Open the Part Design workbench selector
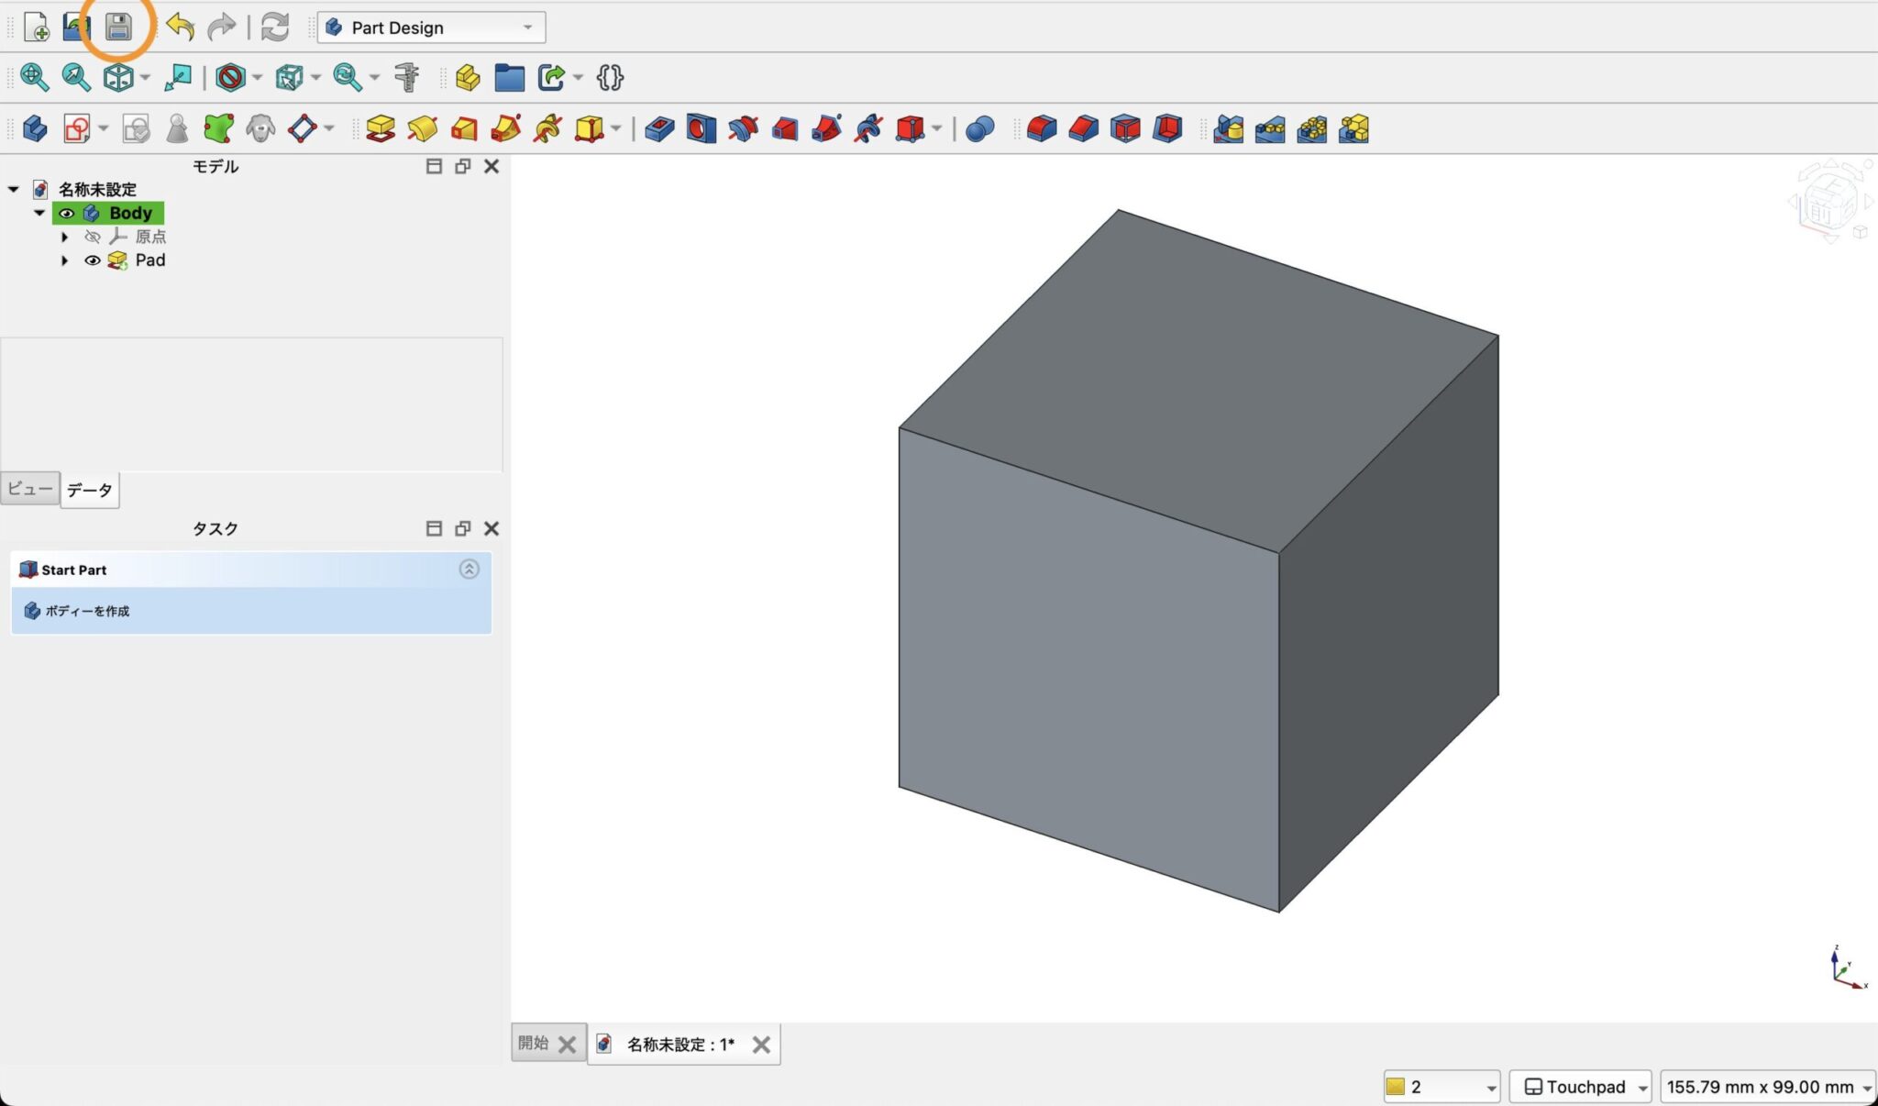This screenshot has width=1878, height=1106. [431, 28]
